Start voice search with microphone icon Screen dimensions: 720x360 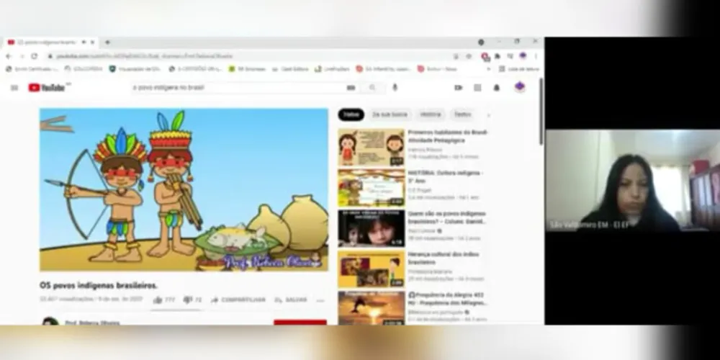tap(395, 88)
